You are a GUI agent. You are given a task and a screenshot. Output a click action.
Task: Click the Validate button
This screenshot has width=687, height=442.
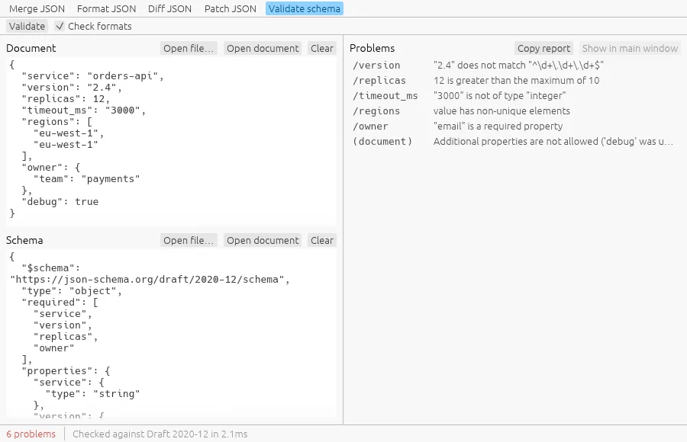[x=27, y=26]
